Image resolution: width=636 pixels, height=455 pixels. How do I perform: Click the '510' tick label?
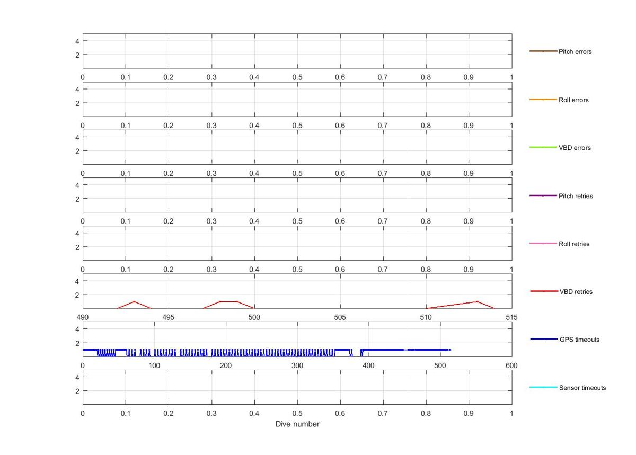click(426, 317)
